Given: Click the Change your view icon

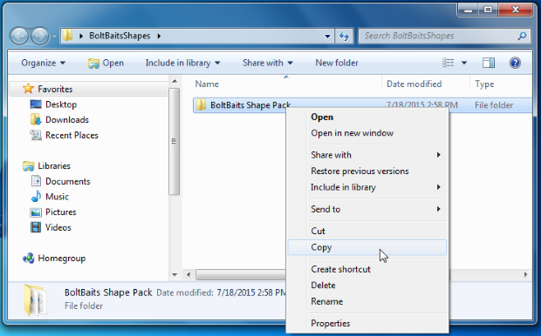Looking at the screenshot, I should click(449, 63).
